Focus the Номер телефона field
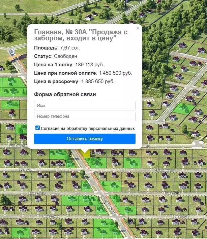207x239 pixels. [85, 116]
